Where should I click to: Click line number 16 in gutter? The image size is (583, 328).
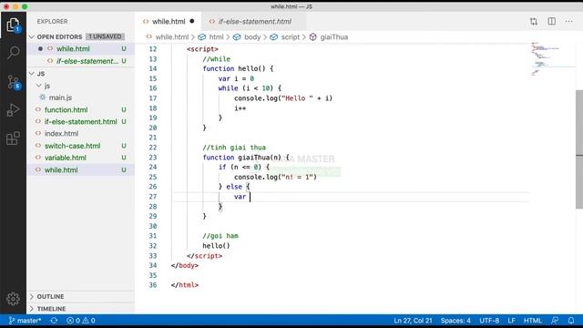152,88
